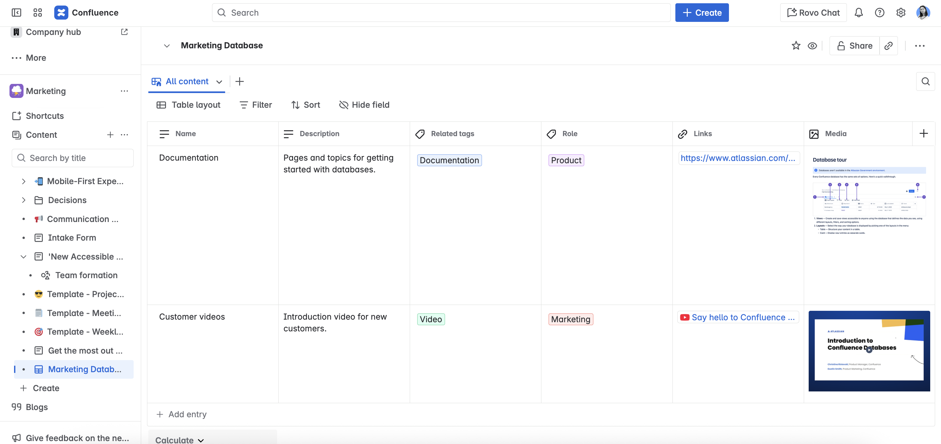Open Intake Form page
Screen dimensions: 941x444
click(x=72, y=238)
